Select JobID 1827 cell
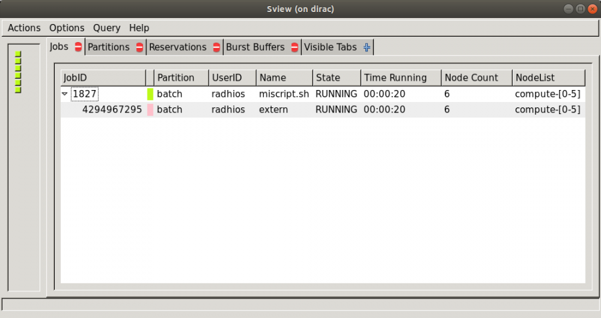 click(x=85, y=94)
